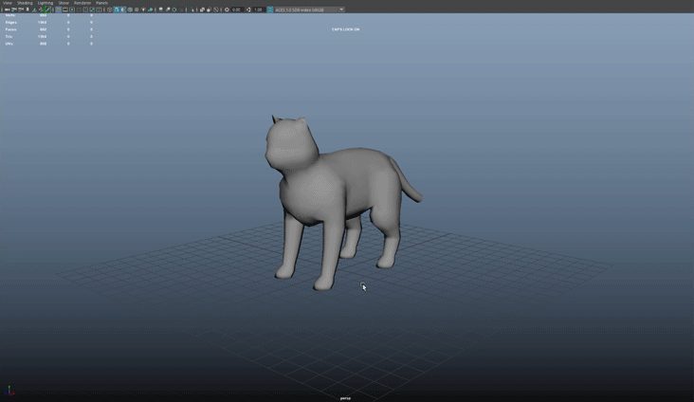694x402 pixels.
Task: Open the Shading menu
Action: 25,3
